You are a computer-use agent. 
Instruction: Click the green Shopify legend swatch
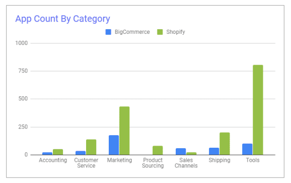pos(160,32)
